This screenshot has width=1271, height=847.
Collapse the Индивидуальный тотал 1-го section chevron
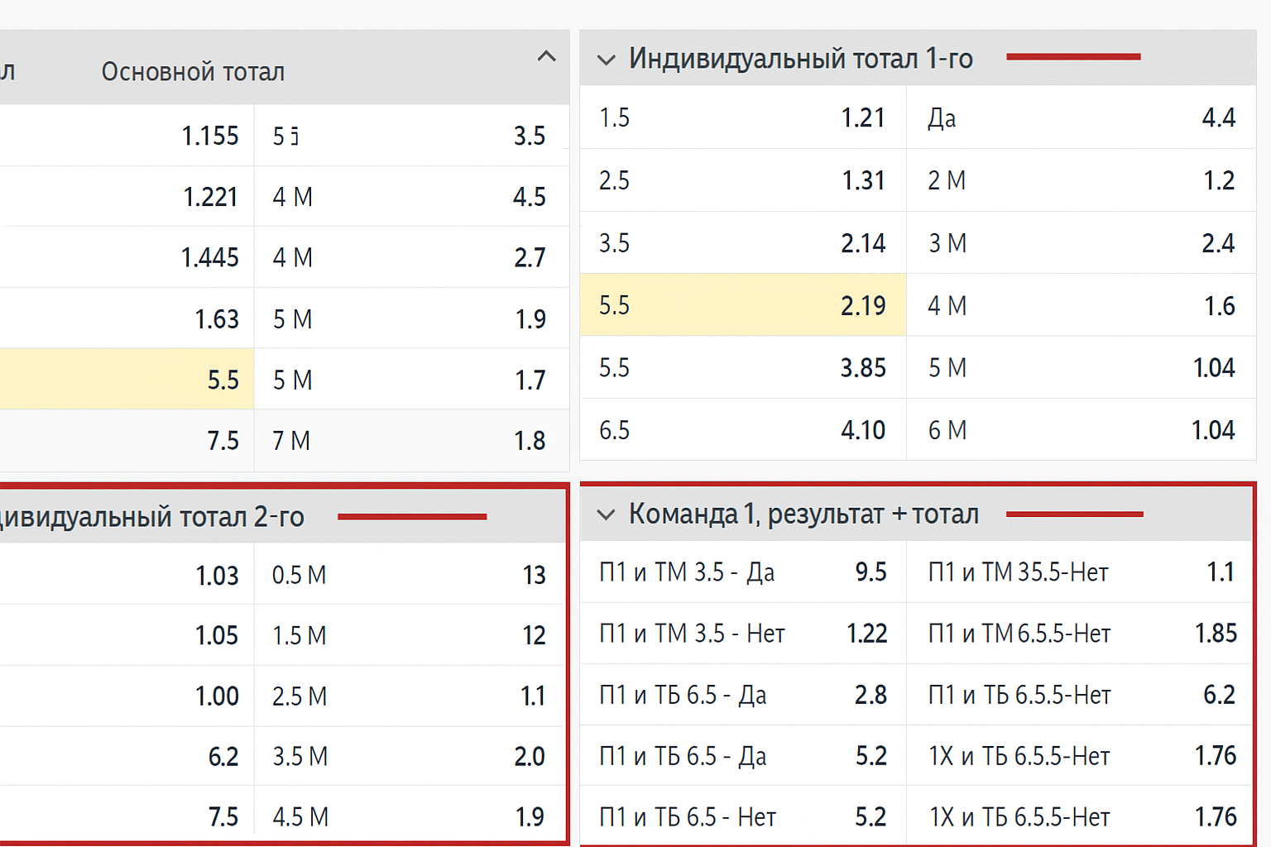[x=606, y=60]
